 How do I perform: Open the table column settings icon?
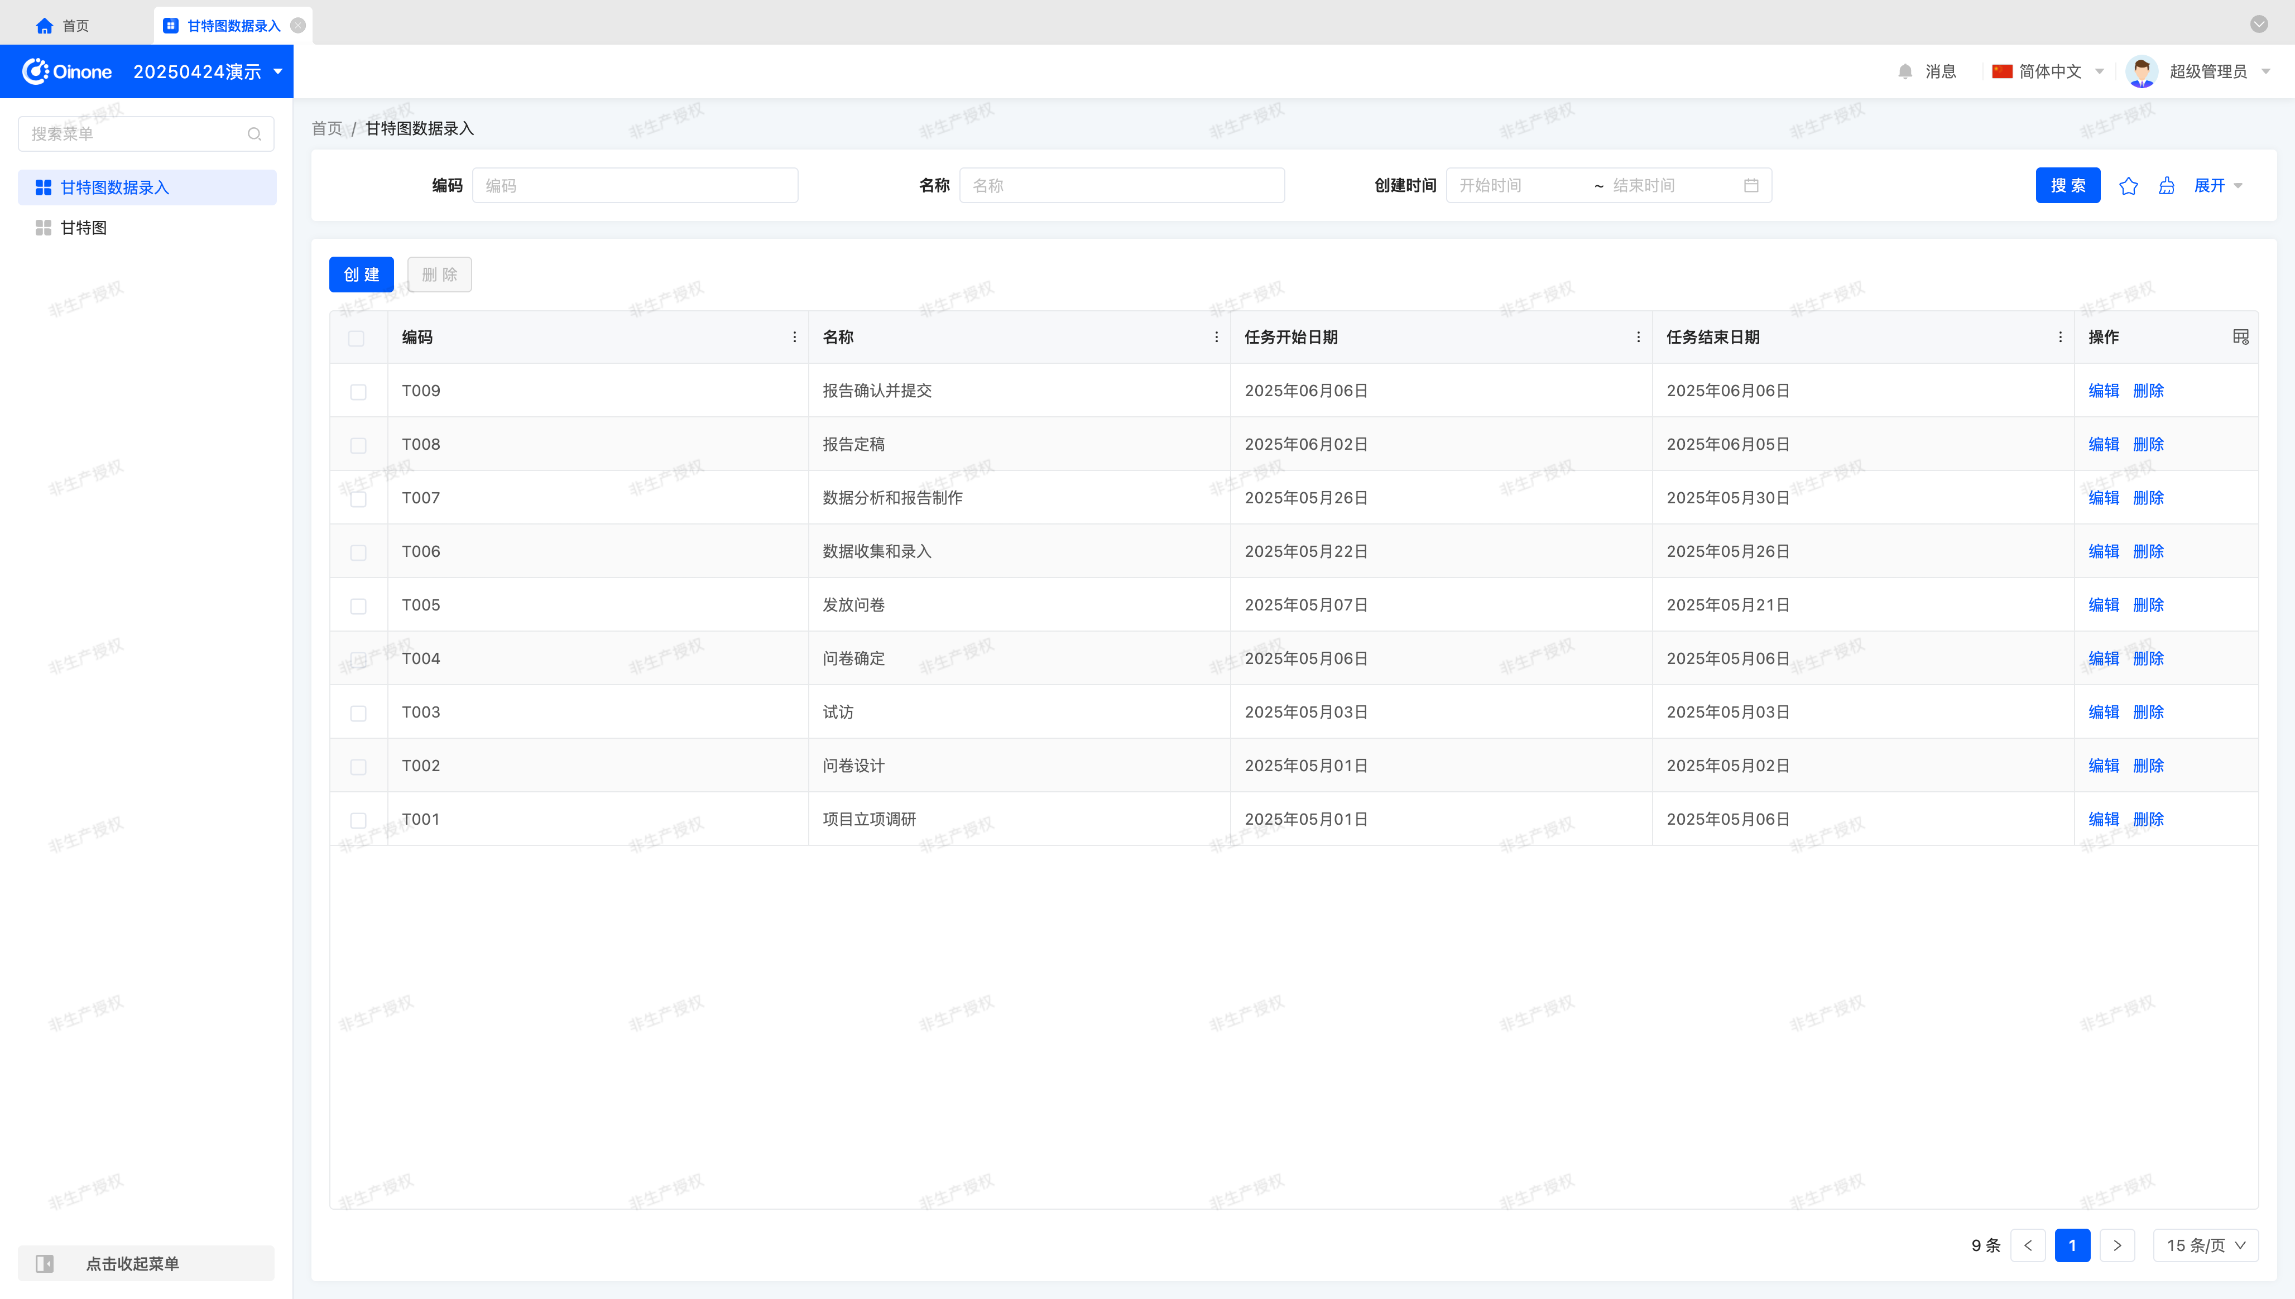point(2240,337)
